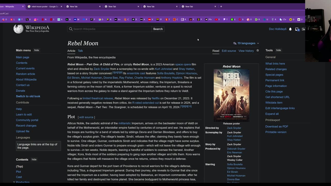Jump to Cast in Contents
Viewport: 331px width, 186px height.
[x=19, y=177]
